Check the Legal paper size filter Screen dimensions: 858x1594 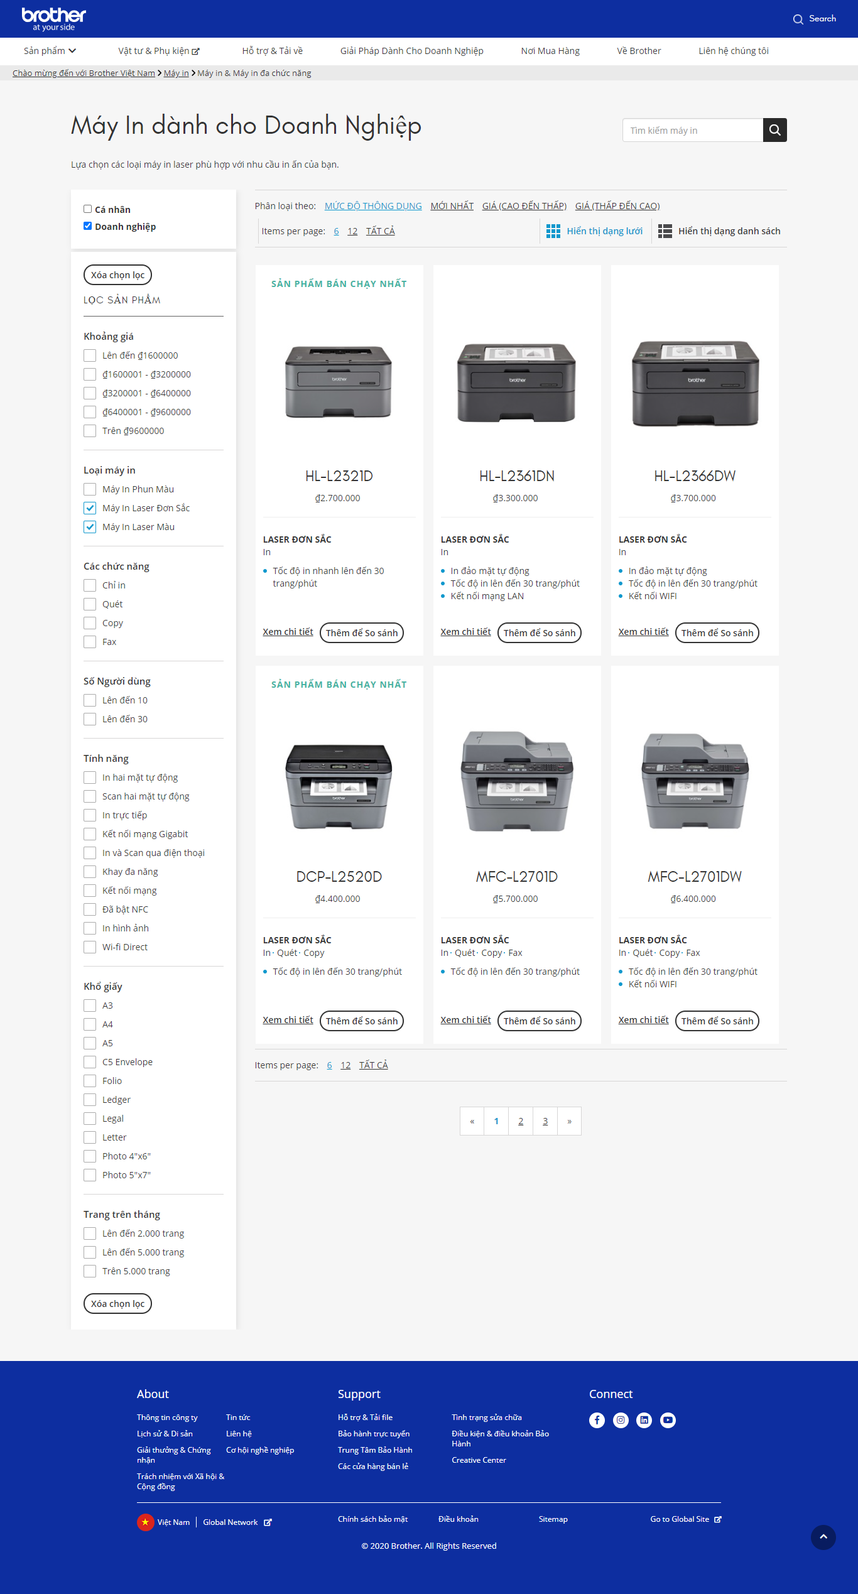pos(90,1119)
